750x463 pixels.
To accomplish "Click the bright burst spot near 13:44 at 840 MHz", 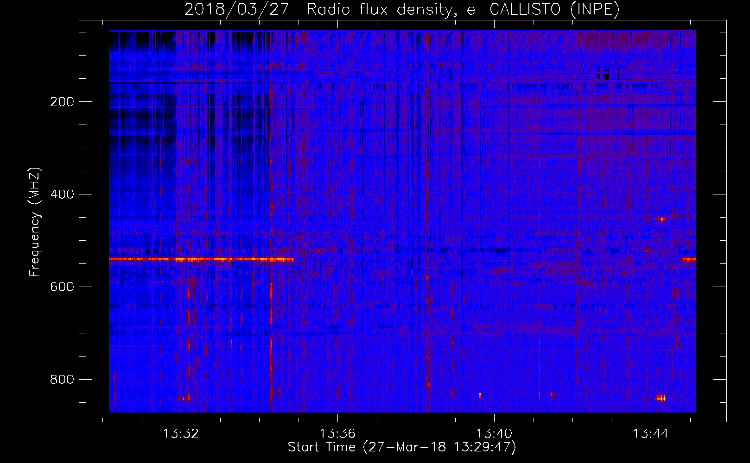I will 660,398.
